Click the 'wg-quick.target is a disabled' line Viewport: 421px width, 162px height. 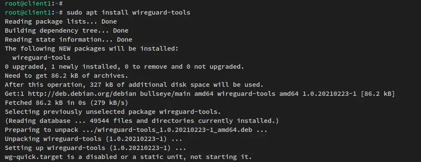(x=128, y=157)
